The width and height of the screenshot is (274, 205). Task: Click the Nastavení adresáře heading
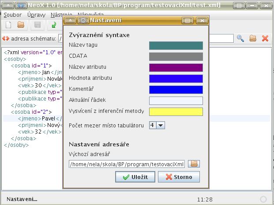click(x=99, y=144)
